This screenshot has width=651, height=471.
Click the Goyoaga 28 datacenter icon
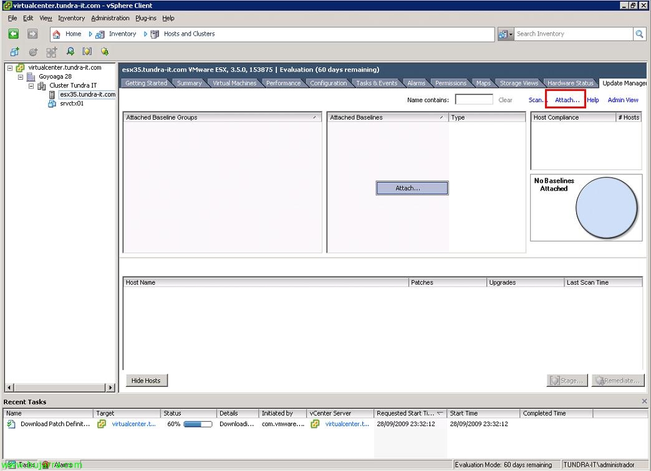pos(31,77)
